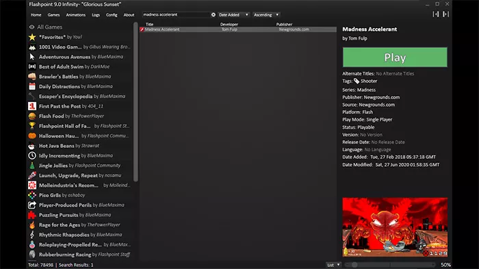This screenshot has width=479, height=269.
Task: Click the Play Mode: Single Player text
Action: [x=367, y=120]
